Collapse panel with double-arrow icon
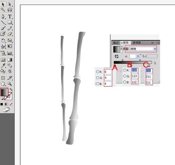 (152, 43)
